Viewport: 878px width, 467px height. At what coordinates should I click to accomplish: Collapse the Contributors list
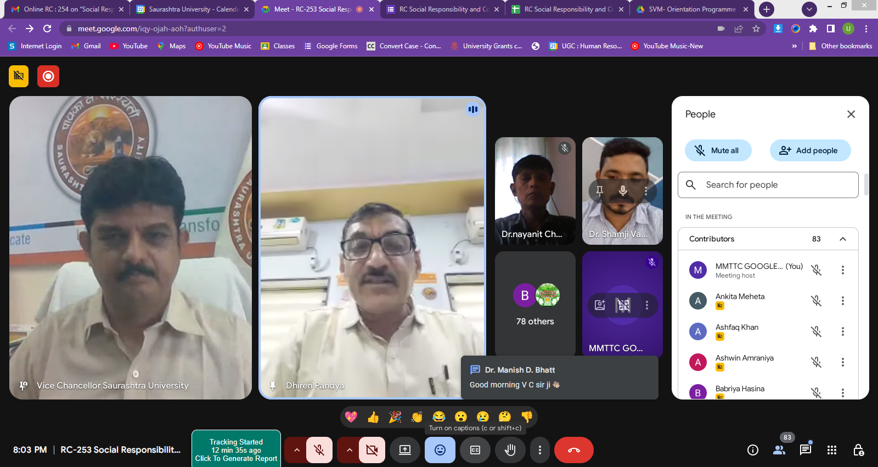point(842,239)
